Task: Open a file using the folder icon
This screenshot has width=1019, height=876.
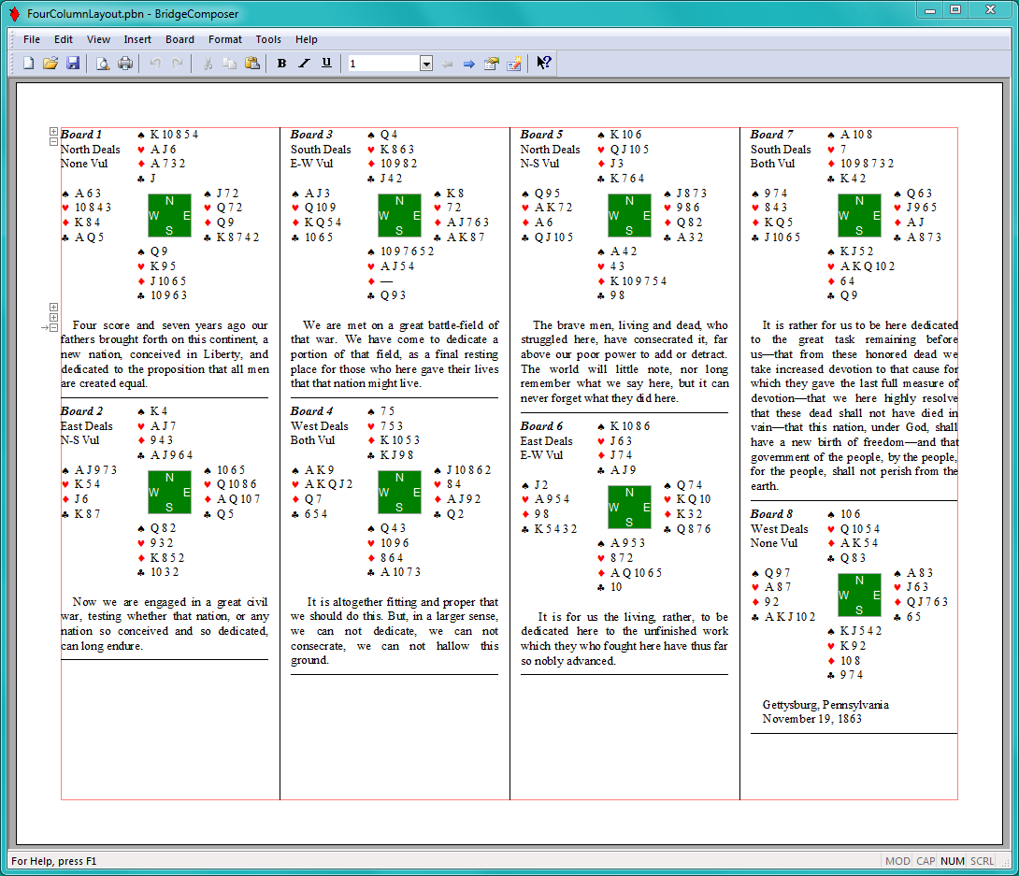Action: click(50, 64)
